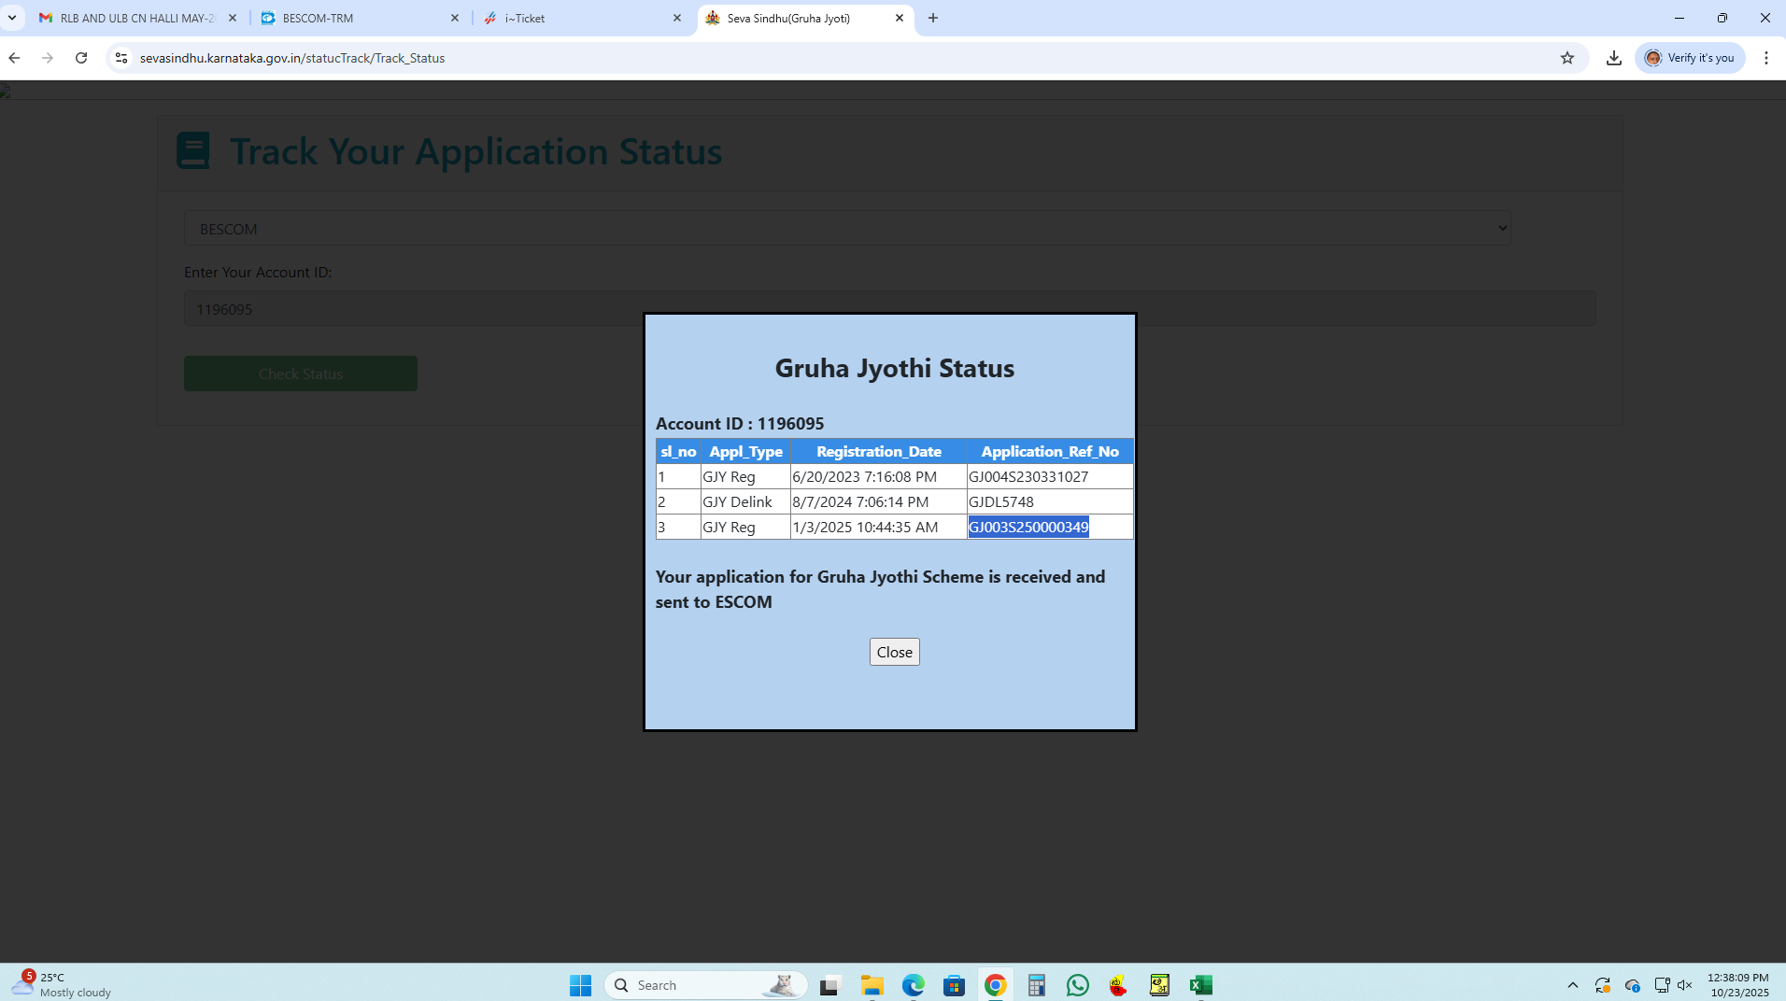
Task: Open a new browser tab
Action: (x=932, y=18)
